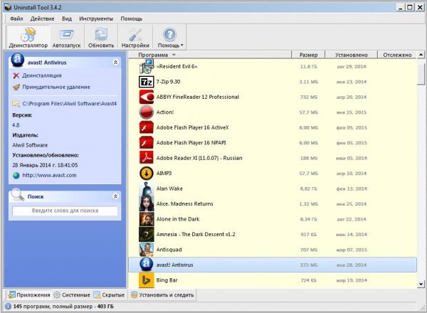Click the red X uninstall icon
This screenshot has width=427, height=313.
click(x=16, y=75)
